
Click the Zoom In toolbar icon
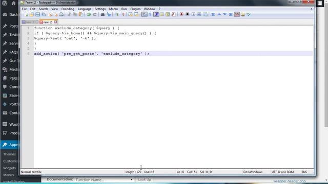(x=117, y=14)
